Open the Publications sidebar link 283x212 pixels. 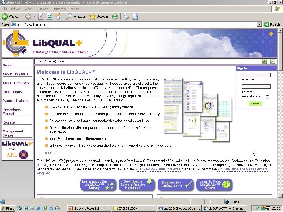tap(12, 92)
